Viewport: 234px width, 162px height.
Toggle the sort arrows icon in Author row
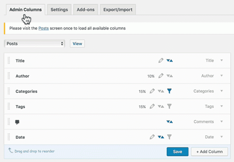point(169,76)
